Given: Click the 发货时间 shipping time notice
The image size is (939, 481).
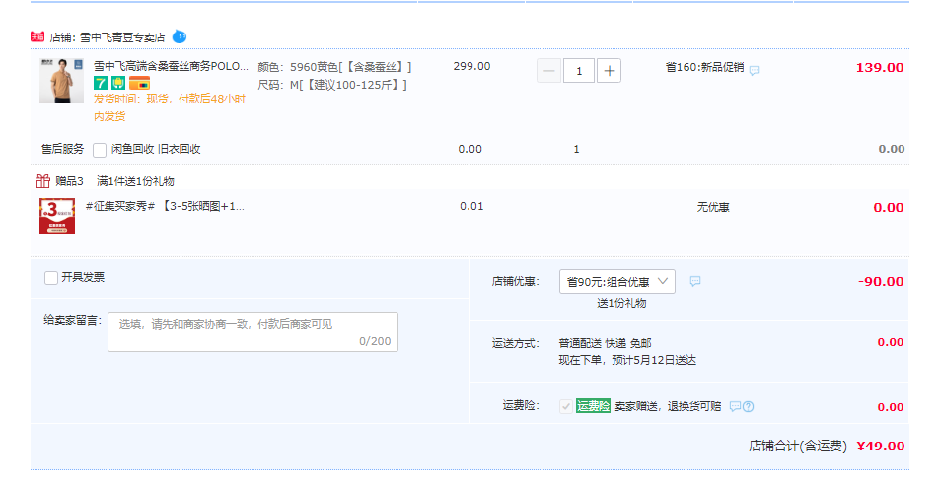Looking at the screenshot, I should [170, 107].
